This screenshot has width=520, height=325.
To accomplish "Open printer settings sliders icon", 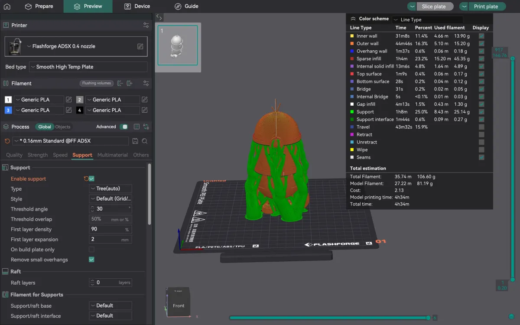I will pos(146,25).
